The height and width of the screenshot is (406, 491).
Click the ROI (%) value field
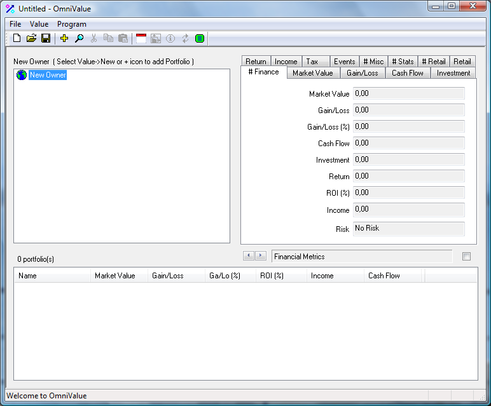(x=409, y=193)
